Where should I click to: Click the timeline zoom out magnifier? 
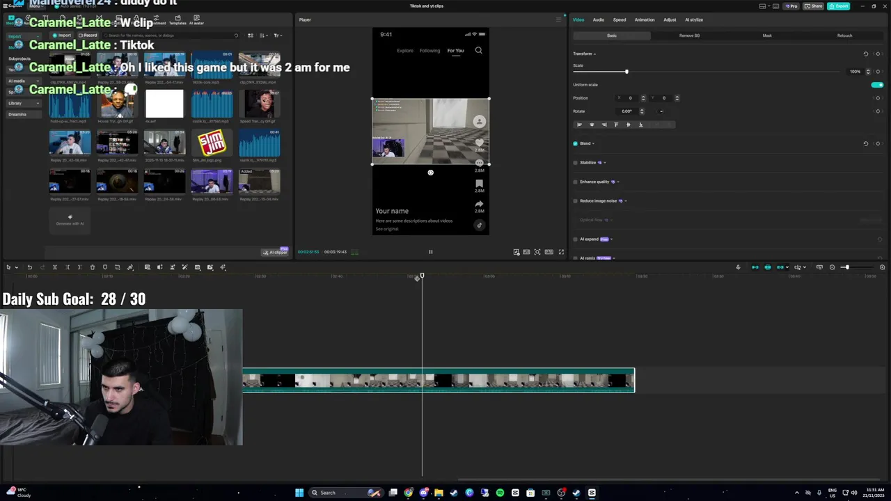[x=832, y=267]
